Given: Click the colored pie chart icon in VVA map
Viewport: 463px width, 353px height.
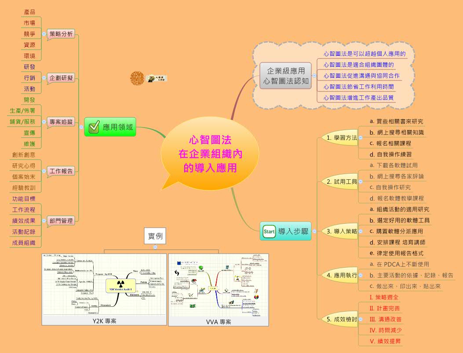Looking at the screenshot, I should [x=255, y=297].
